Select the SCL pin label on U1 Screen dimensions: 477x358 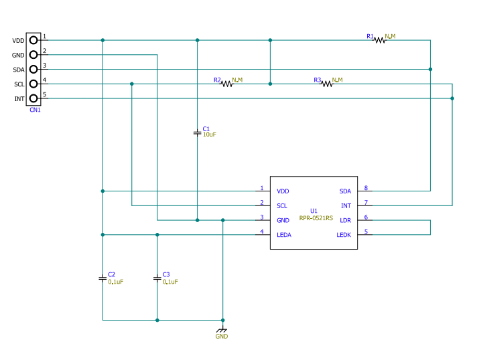[x=282, y=205]
